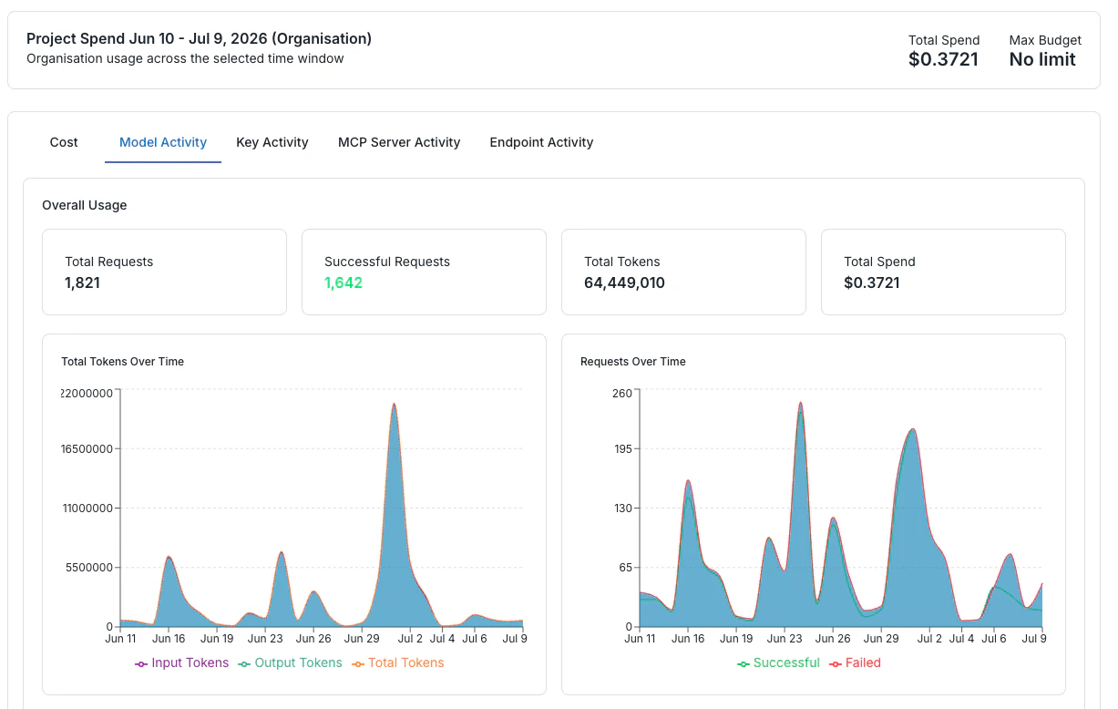Click the Overall Usage section title
This screenshot has height=709, width=1118.
point(85,205)
